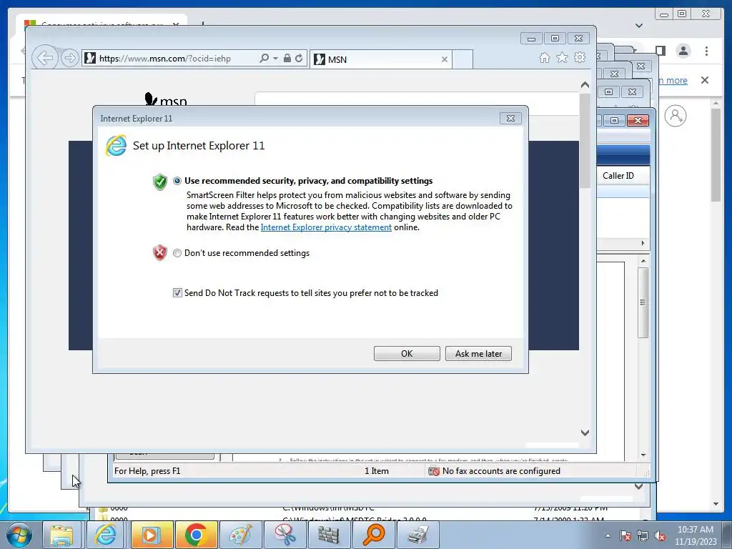Open the IE Tools gear icon
The height and width of the screenshot is (549, 732).
click(x=580, y=57)
